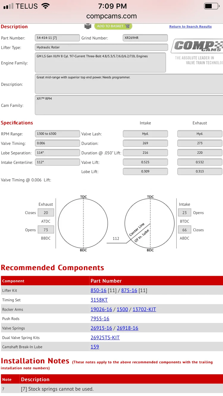Click exhaust Valve Lift value 0.532
Screen dimensions: 223x396
pos(200,162)
